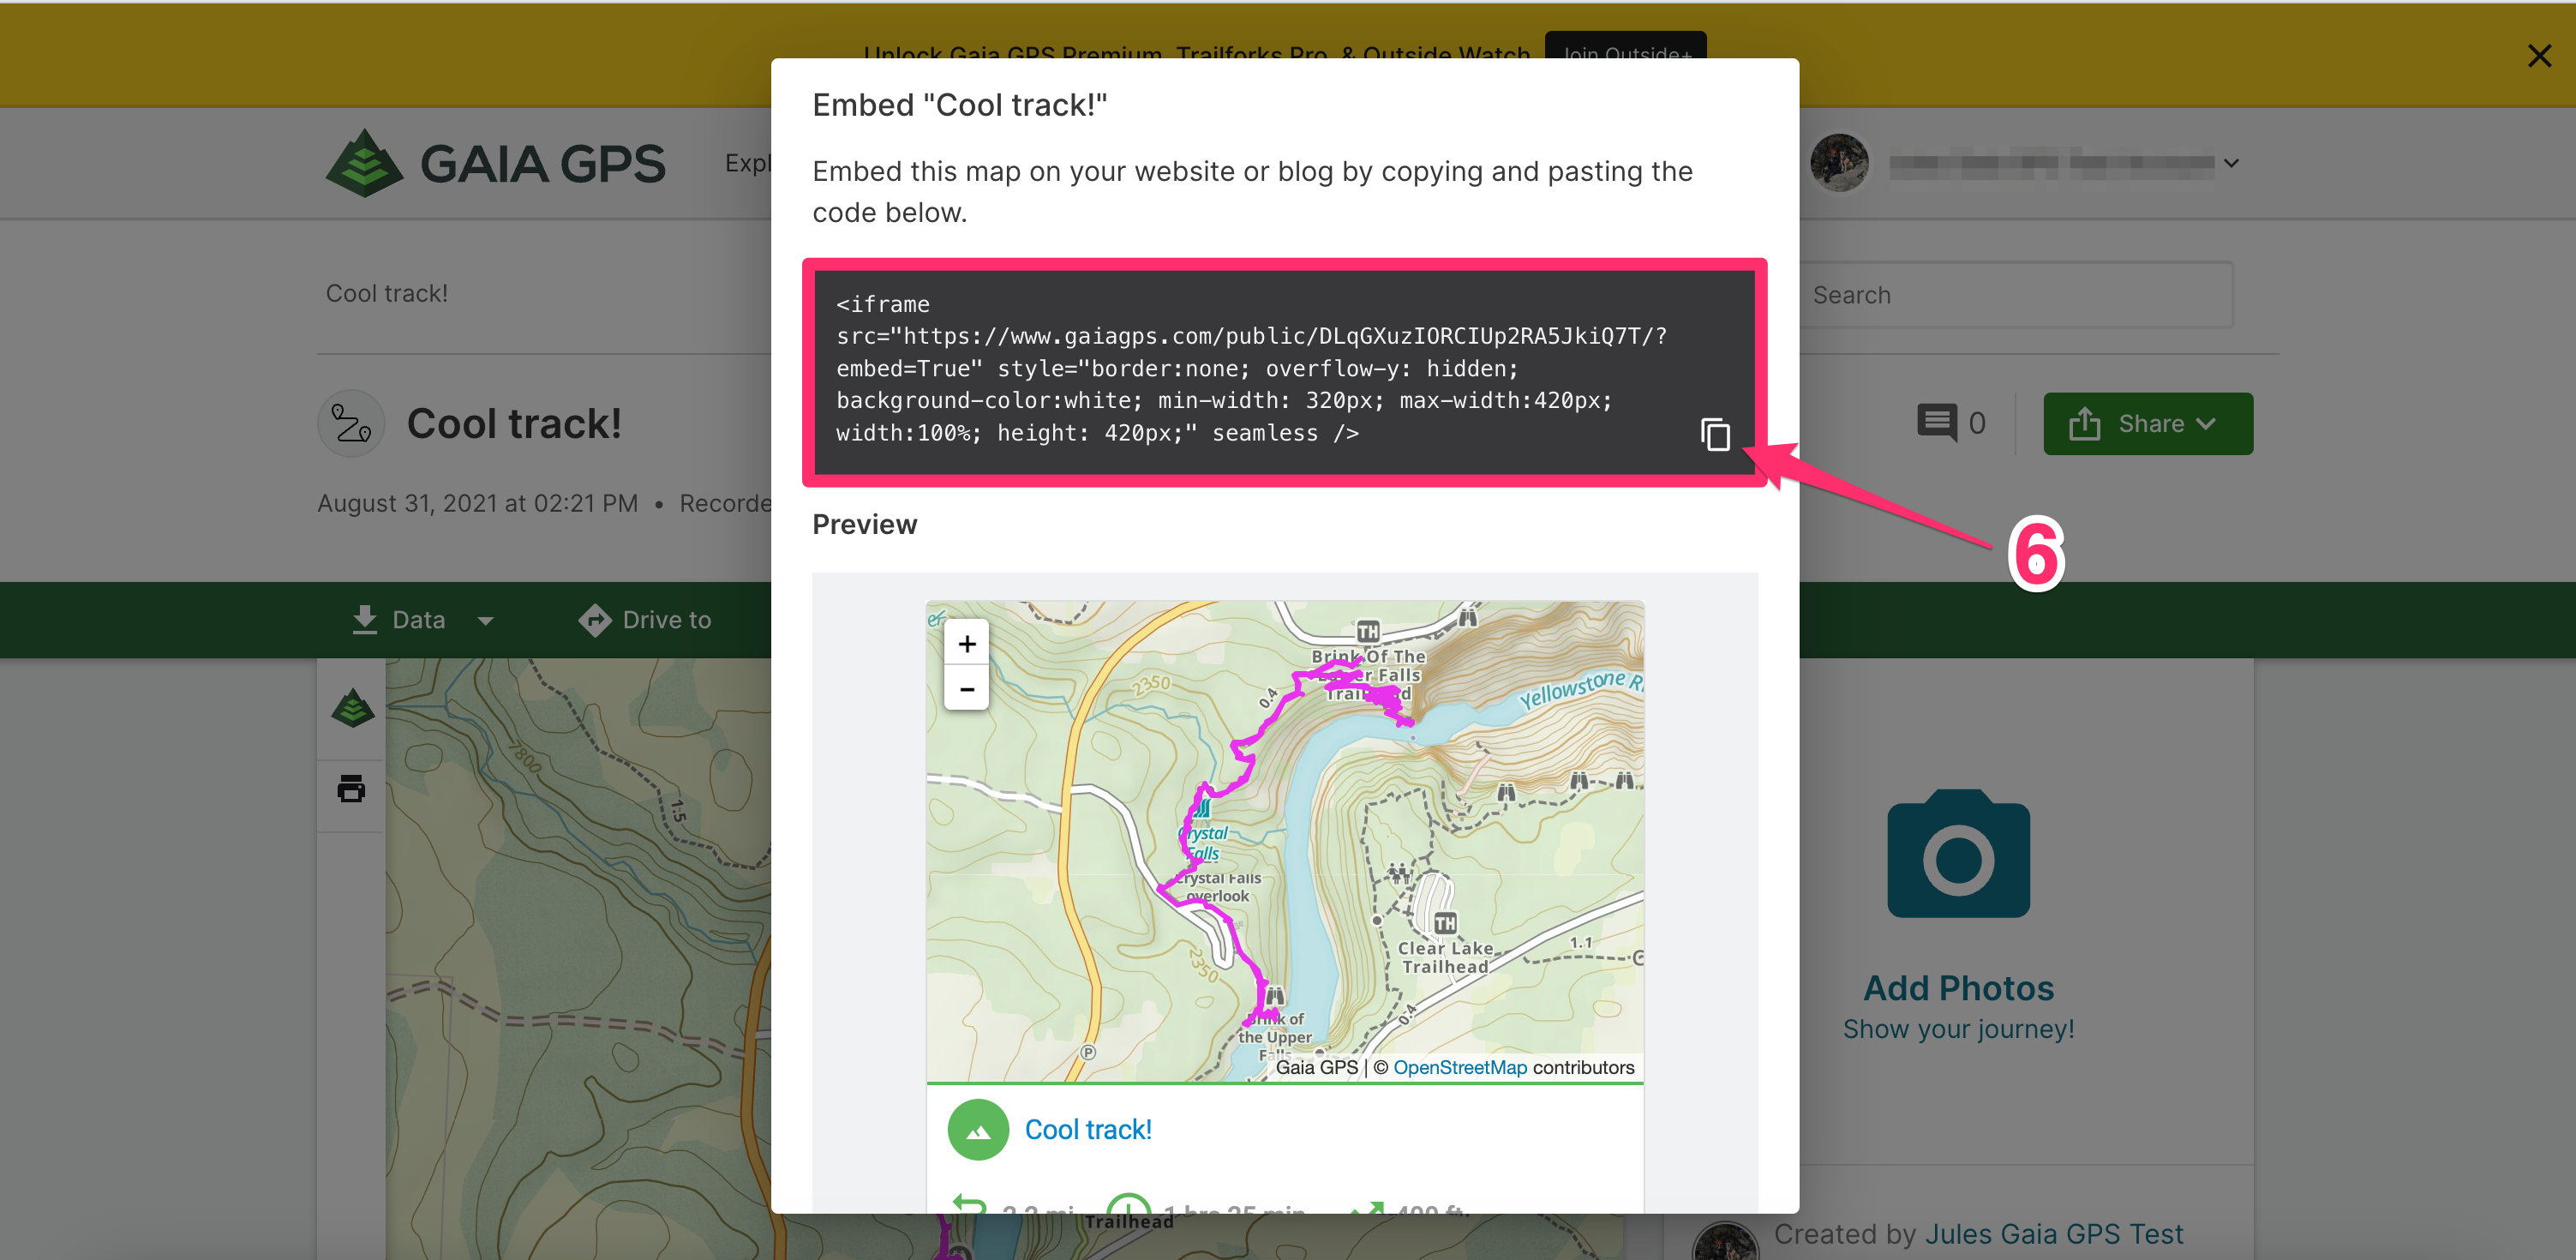Click the print map icon
Screen dimensions: 2576x1260
351,789
